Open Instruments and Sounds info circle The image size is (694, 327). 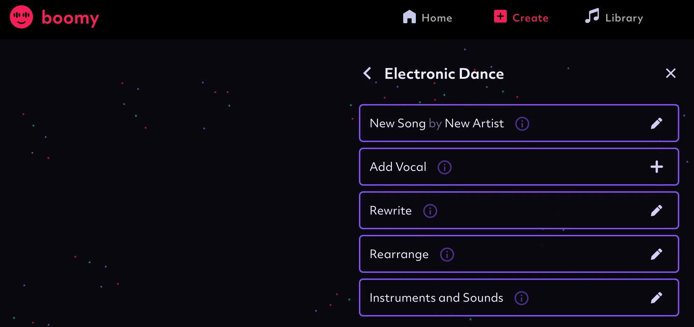click(x=522, y=298)
